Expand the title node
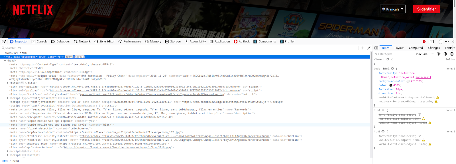This screenshot has height=164, width=456. 8,83
